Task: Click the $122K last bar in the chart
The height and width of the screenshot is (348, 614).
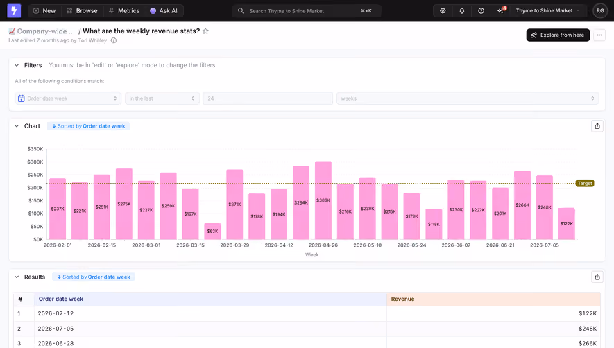Action: tap(567, 223)
